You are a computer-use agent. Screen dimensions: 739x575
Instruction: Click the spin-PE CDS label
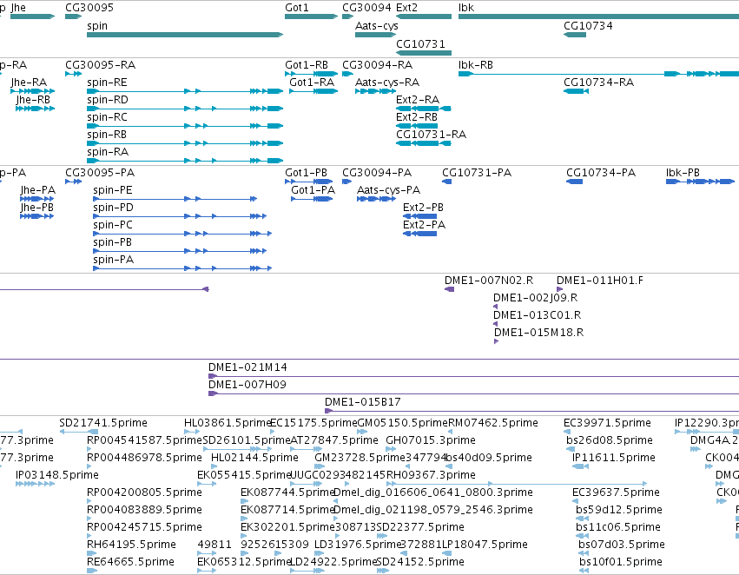point(113,190)
